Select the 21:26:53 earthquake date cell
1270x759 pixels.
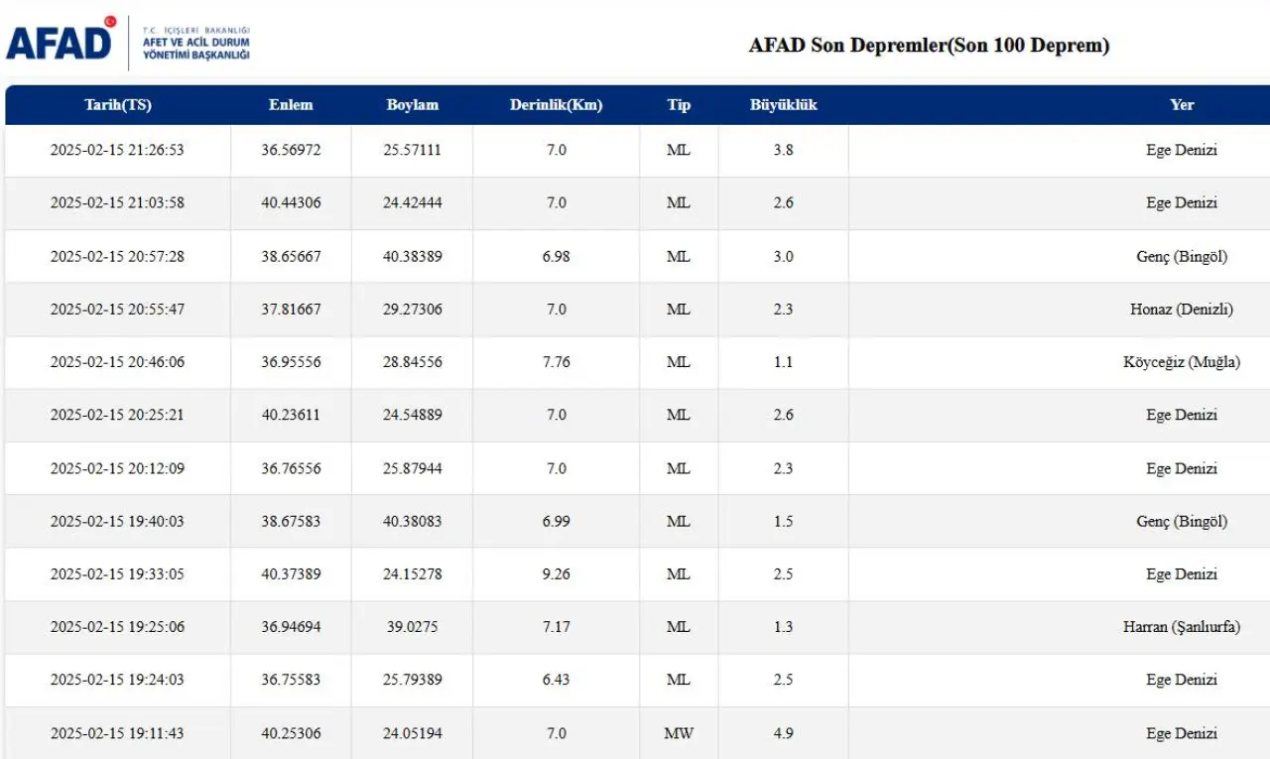117,151
